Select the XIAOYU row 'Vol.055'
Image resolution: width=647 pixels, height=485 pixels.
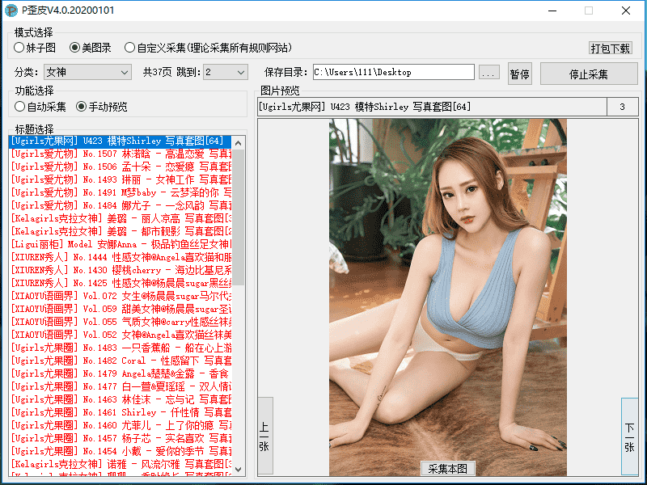(120, 322)
